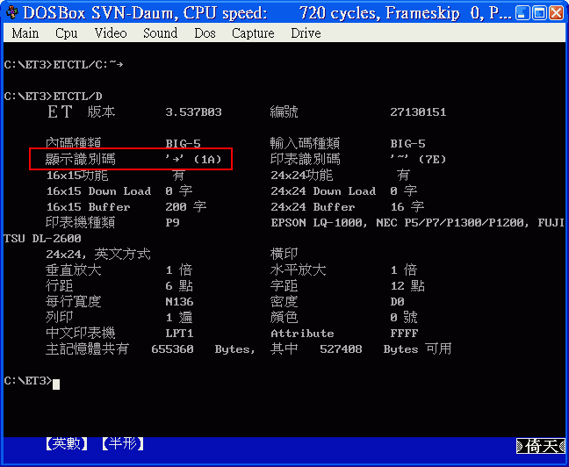Click the 倚天 logo in bottom corner
The image size is (569, 467).
[542, 446]
